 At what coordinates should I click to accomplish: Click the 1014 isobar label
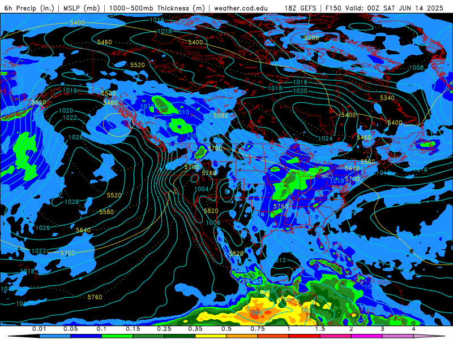point(23,303)
